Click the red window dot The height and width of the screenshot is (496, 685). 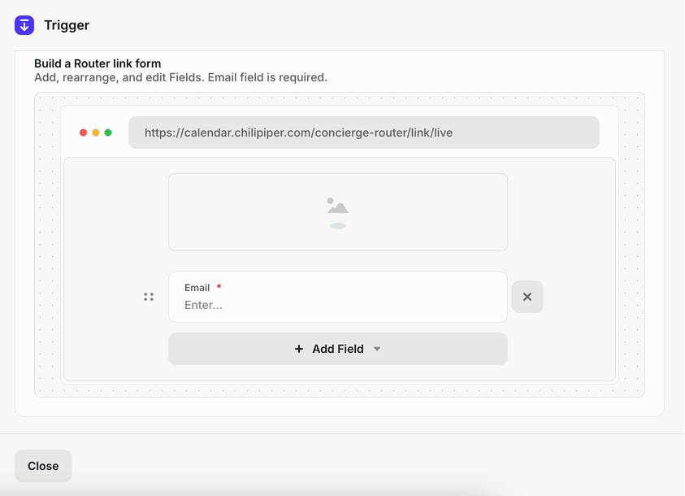(83, 133)
